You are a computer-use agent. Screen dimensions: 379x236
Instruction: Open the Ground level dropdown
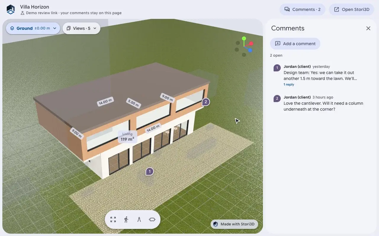click(x=33, y=28)
